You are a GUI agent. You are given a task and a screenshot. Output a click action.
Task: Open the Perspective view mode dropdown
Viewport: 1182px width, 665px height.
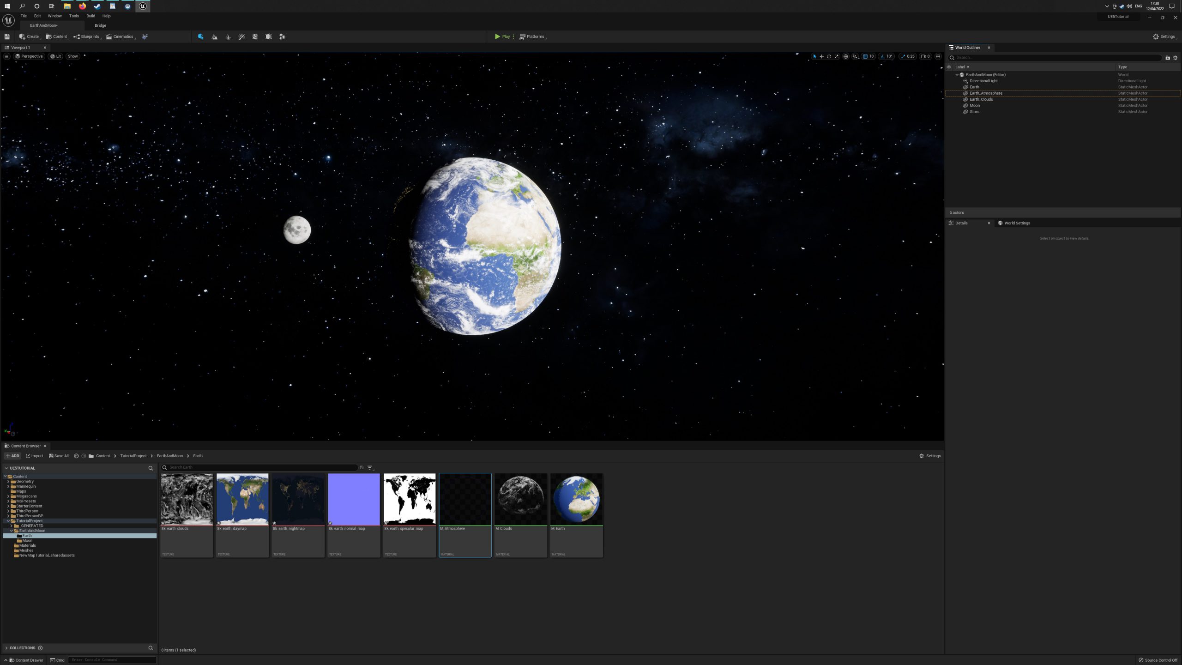point(29,56)
